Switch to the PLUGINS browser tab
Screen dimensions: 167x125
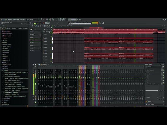(14, 28)
